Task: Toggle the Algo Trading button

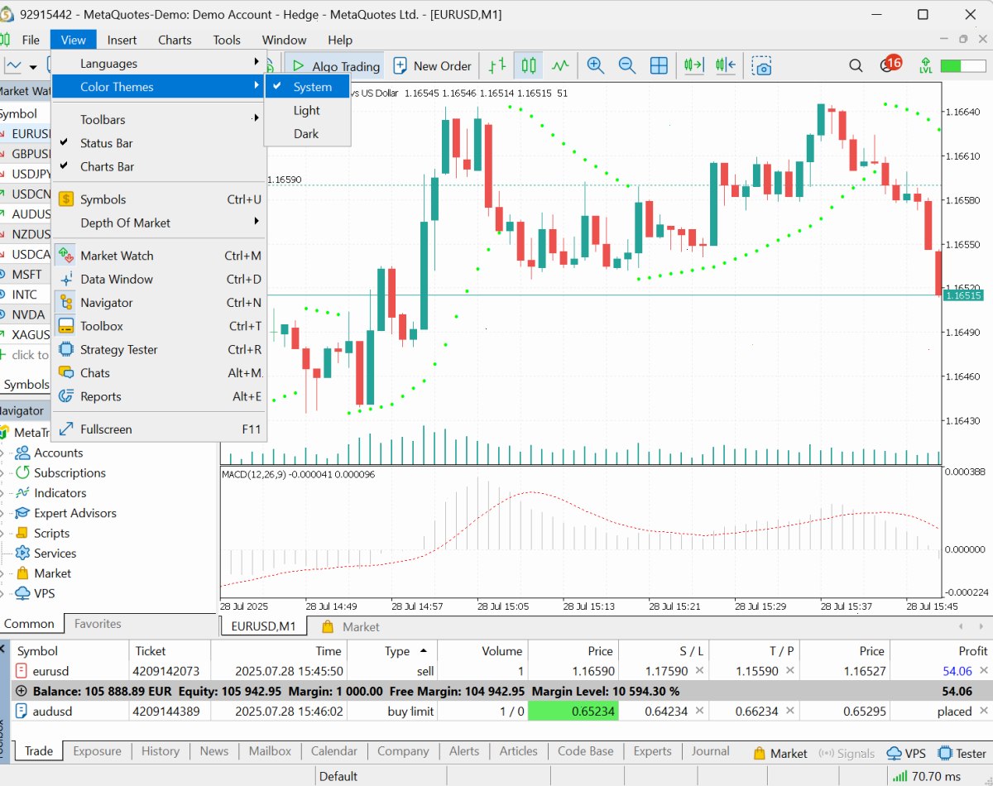Action: 335,65
